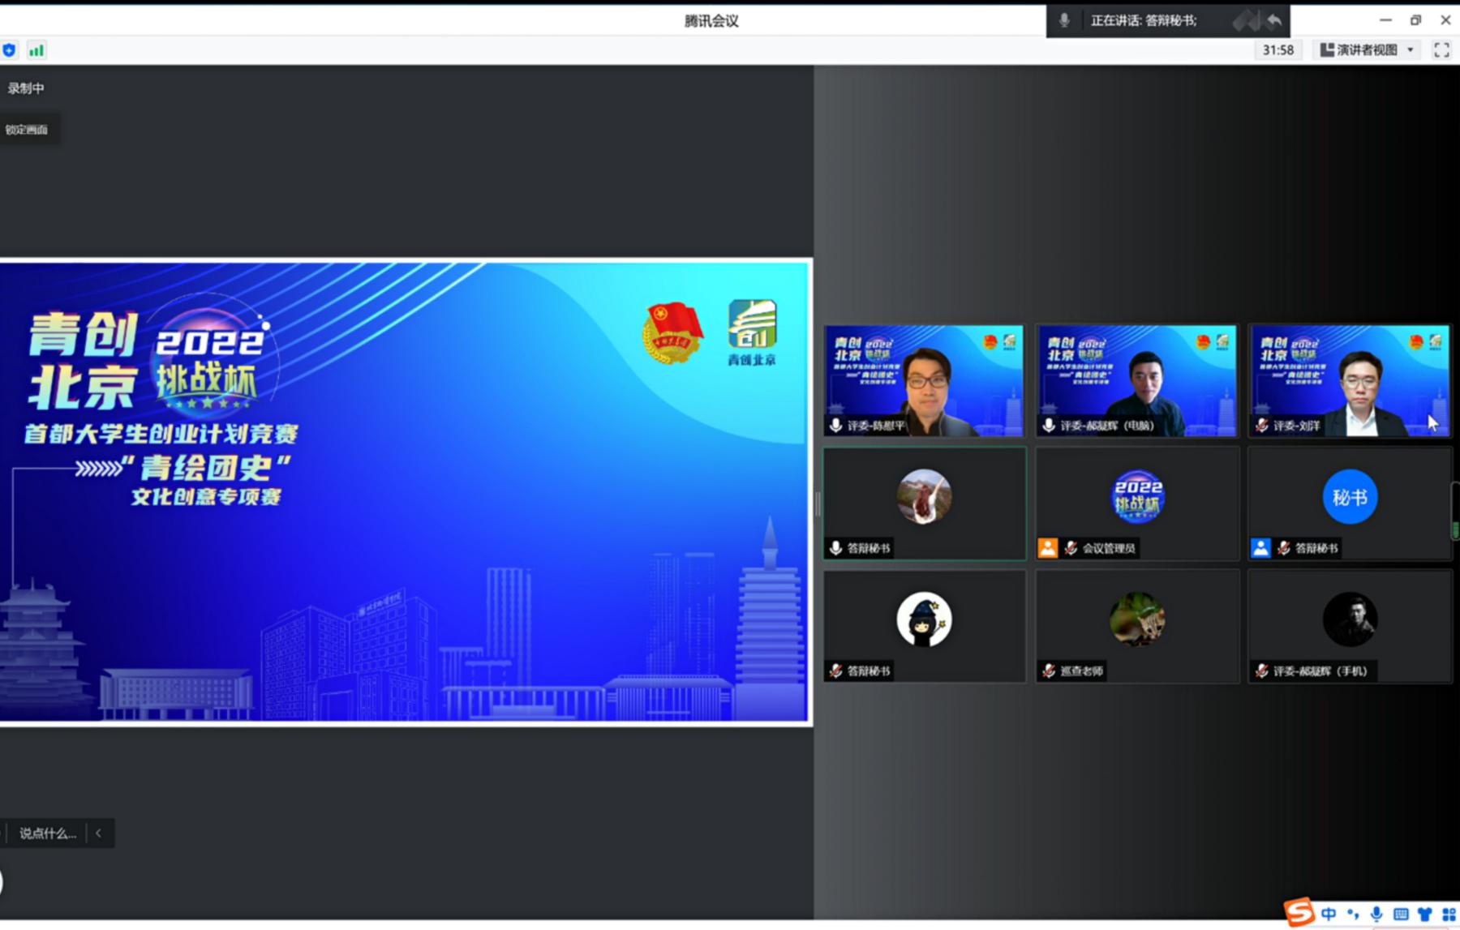Click the divider handle between shared screen and gallery
1460x930 pixels.
[x=817, y=504]
